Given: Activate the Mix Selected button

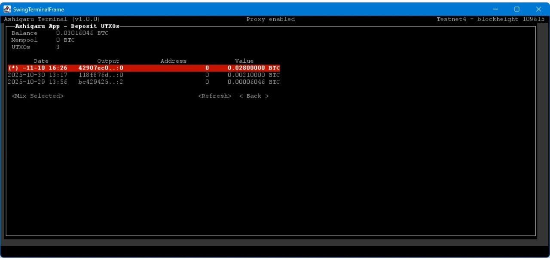Looking at the screenshot, I should click(x=38, y=96).
